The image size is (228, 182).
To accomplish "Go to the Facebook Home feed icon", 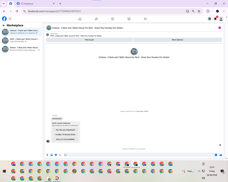I will tap(80, 19).
